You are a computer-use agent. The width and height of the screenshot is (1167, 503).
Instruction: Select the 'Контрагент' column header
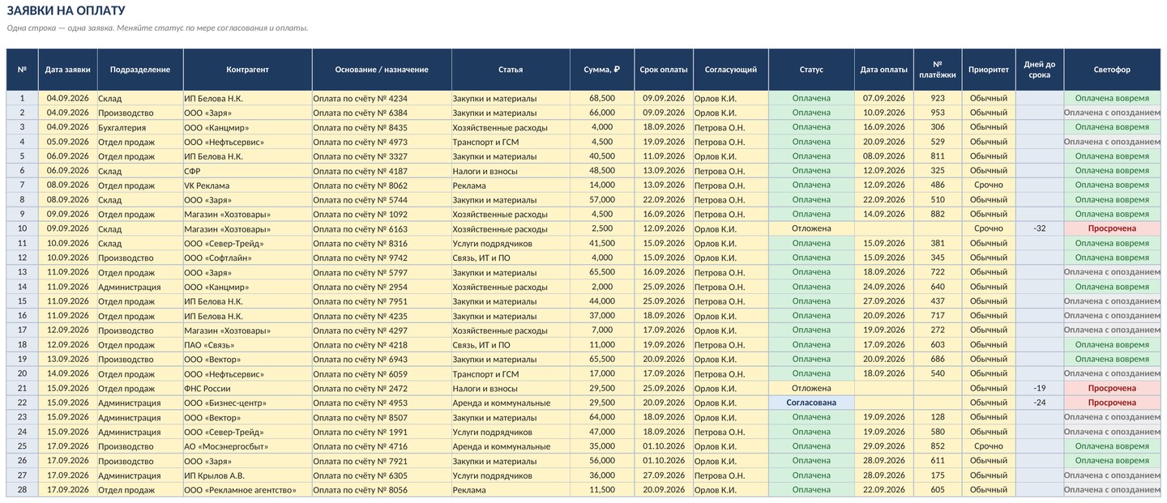[x=247, y=70]
